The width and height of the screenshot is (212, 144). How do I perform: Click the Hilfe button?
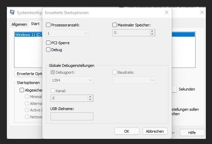(x=192, y=133)
